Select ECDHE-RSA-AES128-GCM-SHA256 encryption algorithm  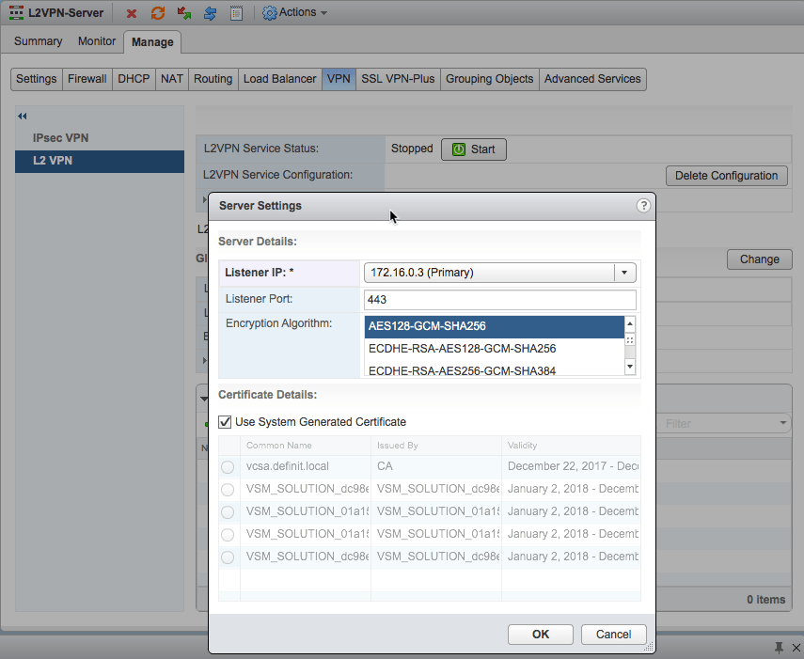click(462, 349)
